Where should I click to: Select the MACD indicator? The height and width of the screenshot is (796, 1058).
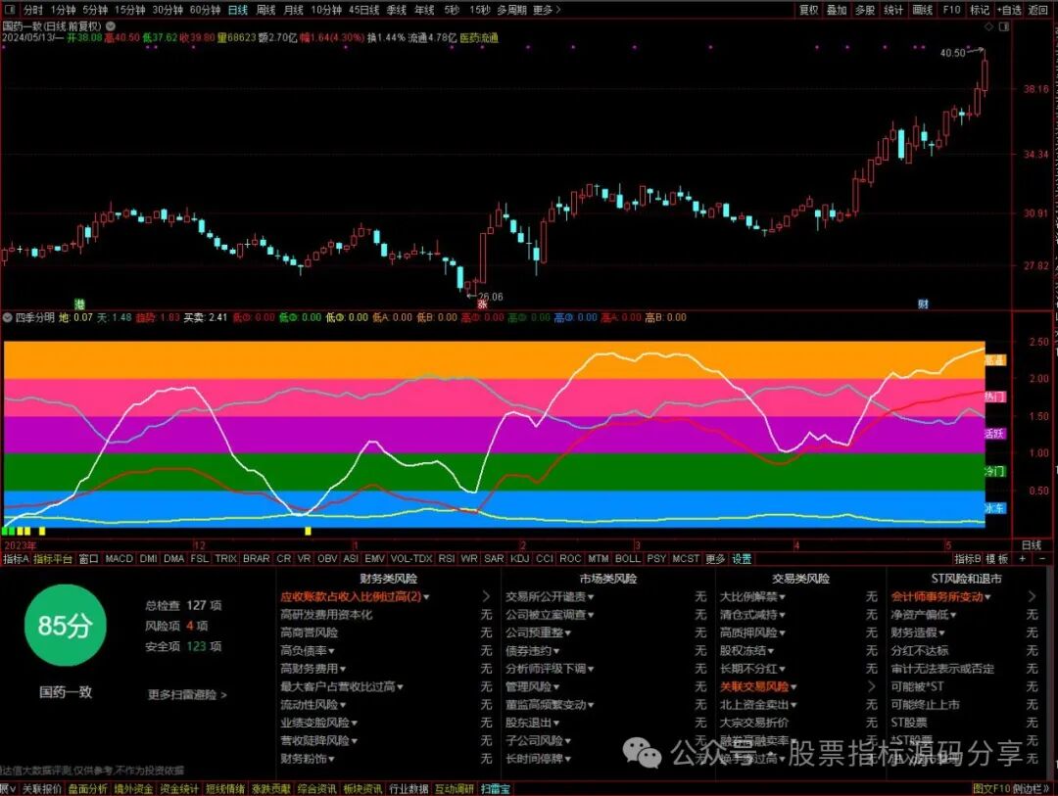[x=120, y=558]
